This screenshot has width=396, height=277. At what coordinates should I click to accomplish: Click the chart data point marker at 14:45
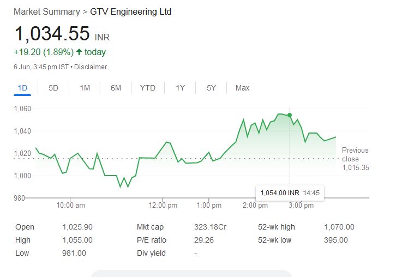click(x=290, y=115)
